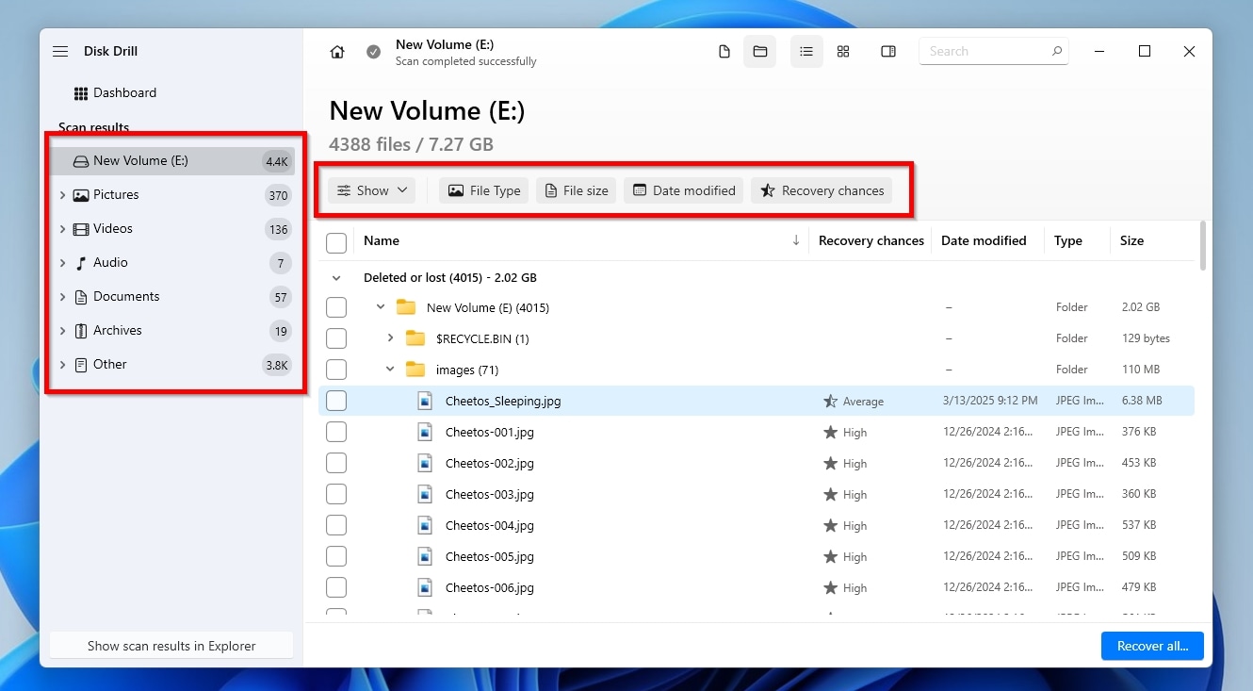Switch to folder structure view
This screenshot has width=1253, height=691.
[760, 52]
